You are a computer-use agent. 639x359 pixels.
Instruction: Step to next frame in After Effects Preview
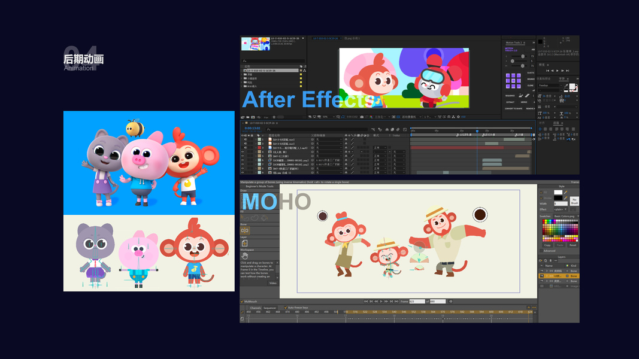[562, 71]
